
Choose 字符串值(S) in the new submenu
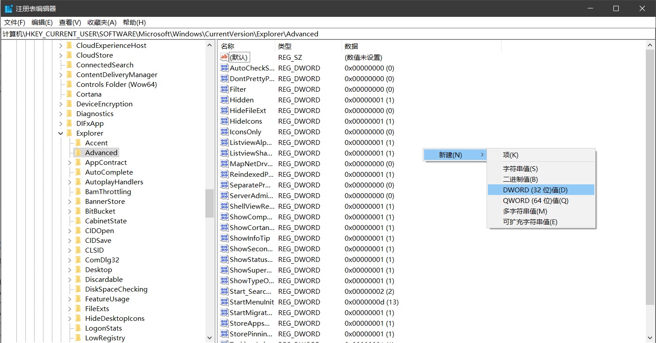[x=520, y=168]
